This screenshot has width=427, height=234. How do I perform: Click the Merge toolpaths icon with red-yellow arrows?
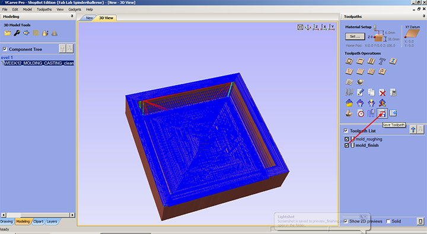click(x=382, y=103)
